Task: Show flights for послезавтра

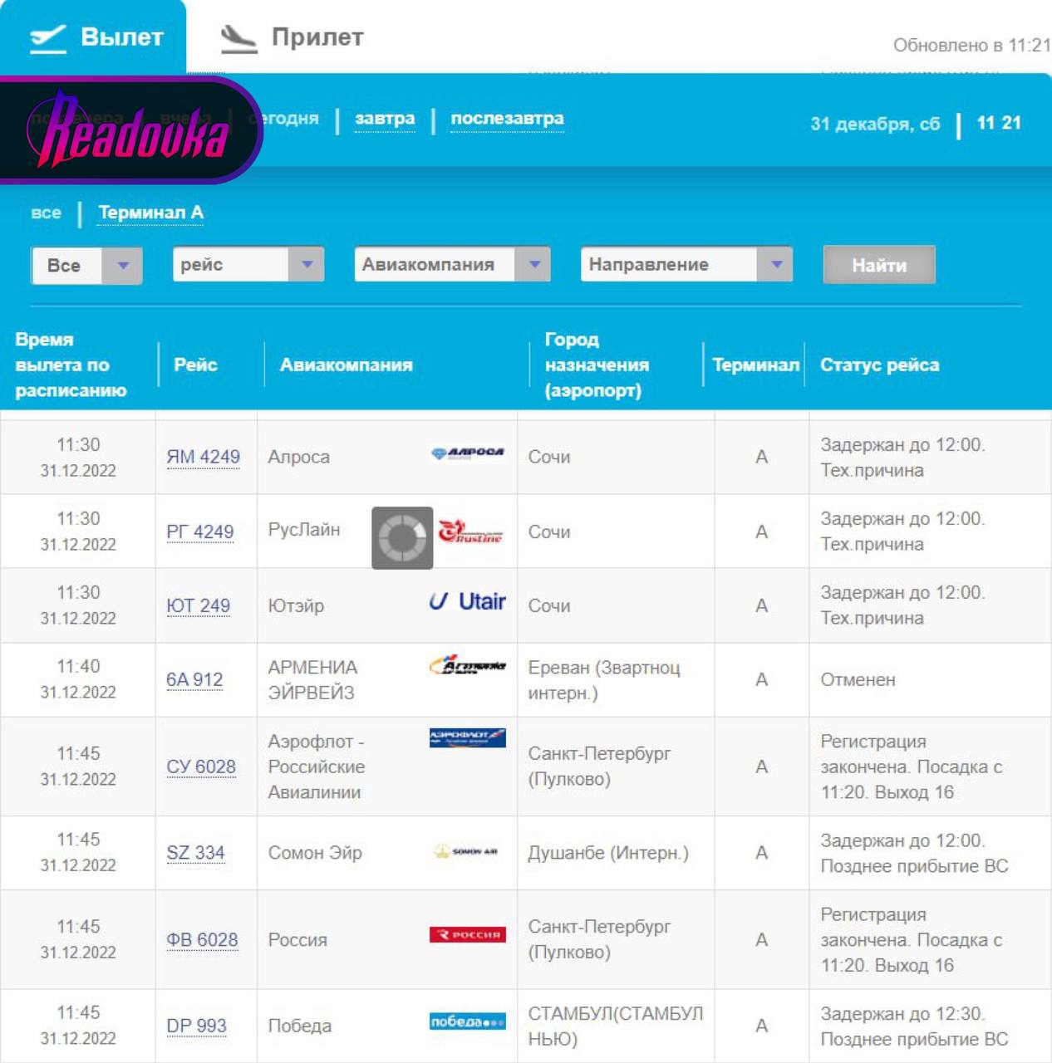Action: point(507,119)
